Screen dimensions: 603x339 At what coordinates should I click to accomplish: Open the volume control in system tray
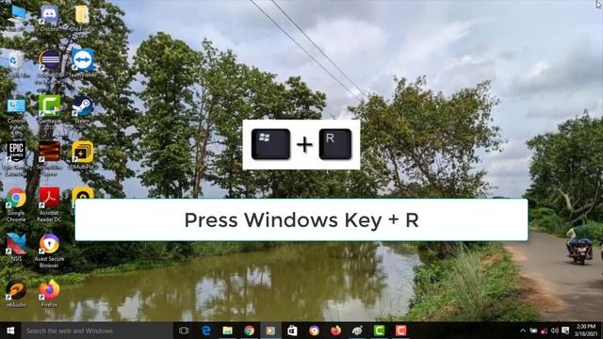click(554, 331)
